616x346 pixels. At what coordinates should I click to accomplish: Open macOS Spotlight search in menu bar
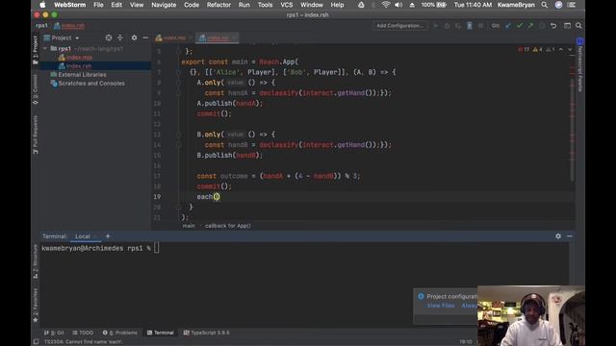click(x=545, y=5)
